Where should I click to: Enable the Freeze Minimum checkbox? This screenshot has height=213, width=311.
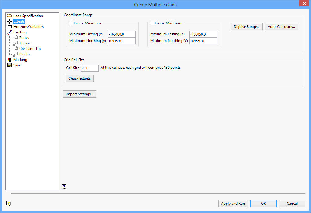pyautogui.click(x=71, y=23)
